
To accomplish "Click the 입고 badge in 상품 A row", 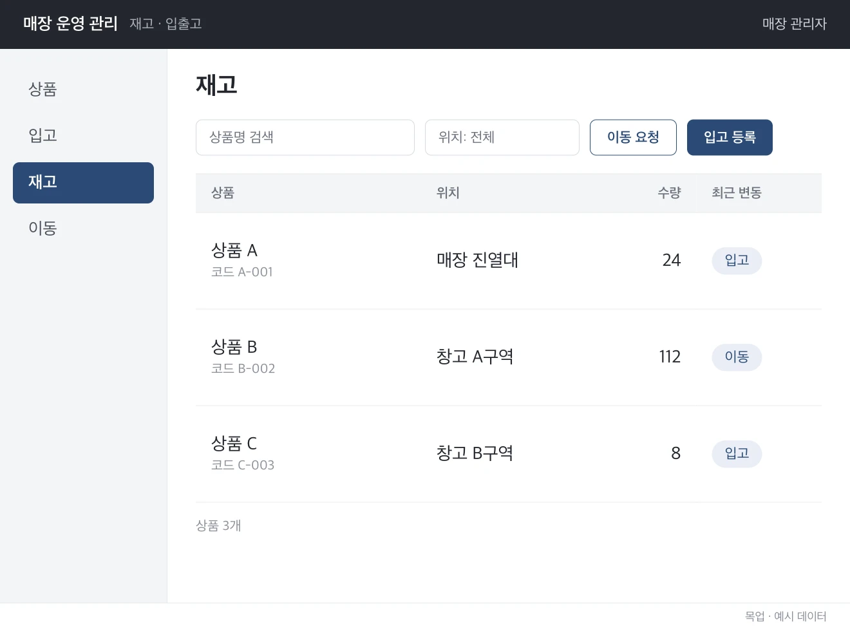I will click(x=737, y=261).
